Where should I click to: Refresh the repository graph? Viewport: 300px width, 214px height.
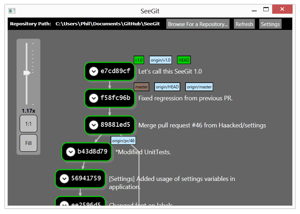[244, 24]
